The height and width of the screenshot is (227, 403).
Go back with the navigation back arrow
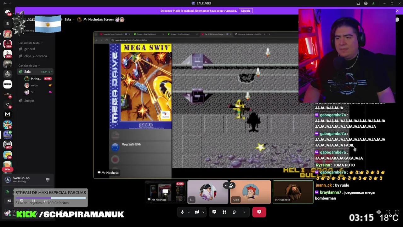[x=5, y=3]
